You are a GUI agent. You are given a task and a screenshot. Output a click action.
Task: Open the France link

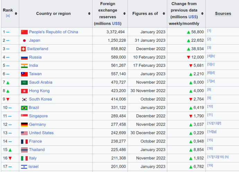pyautogui.click(x=35, y=141)
